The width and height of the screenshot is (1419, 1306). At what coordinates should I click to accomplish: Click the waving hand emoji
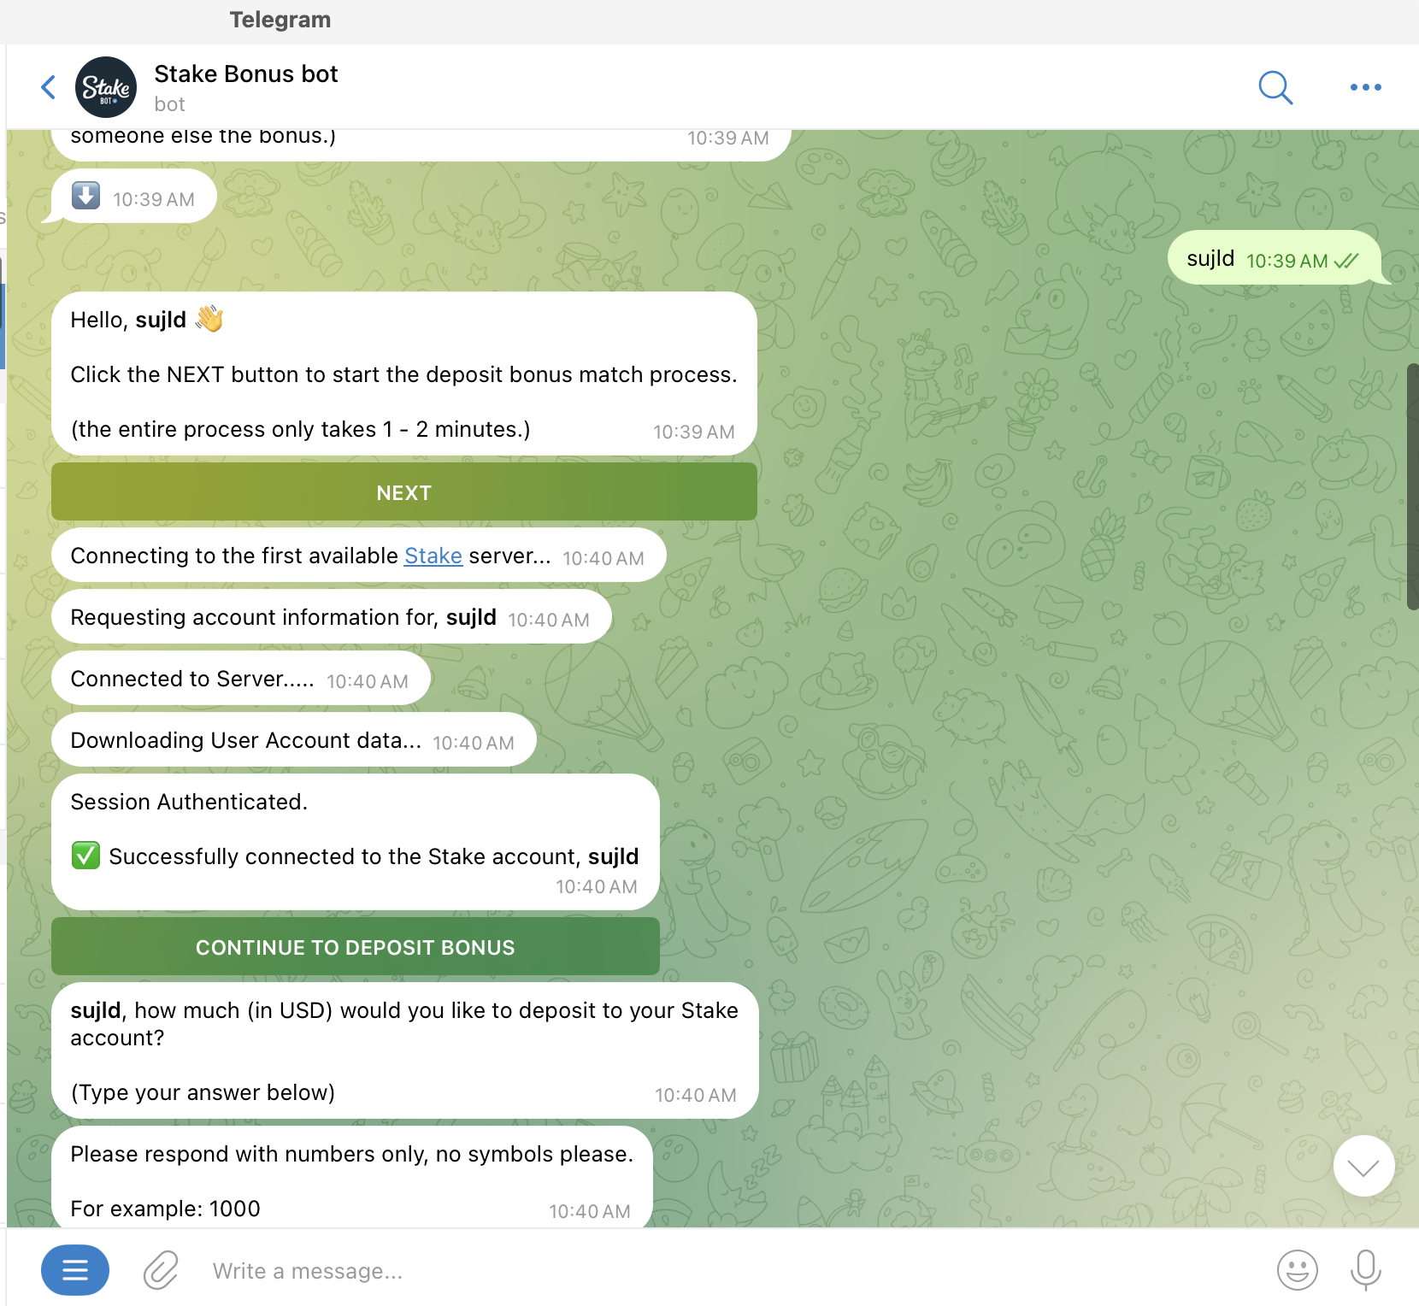(209, 320)
